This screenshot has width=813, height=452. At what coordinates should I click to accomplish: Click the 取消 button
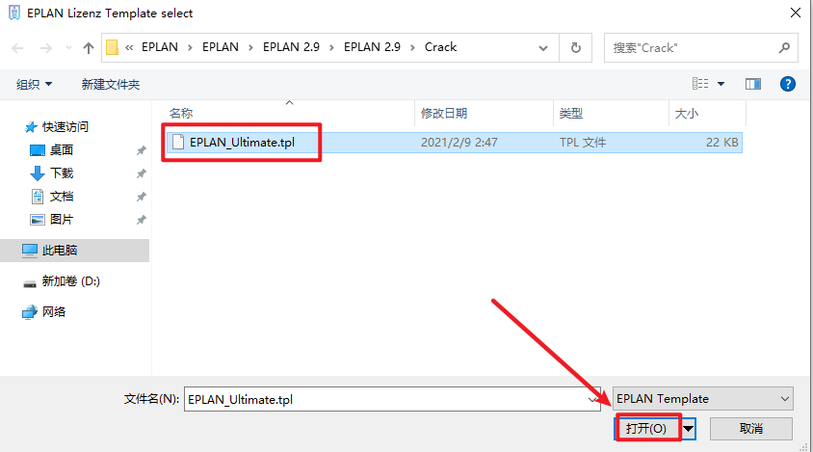pos(751,428)
